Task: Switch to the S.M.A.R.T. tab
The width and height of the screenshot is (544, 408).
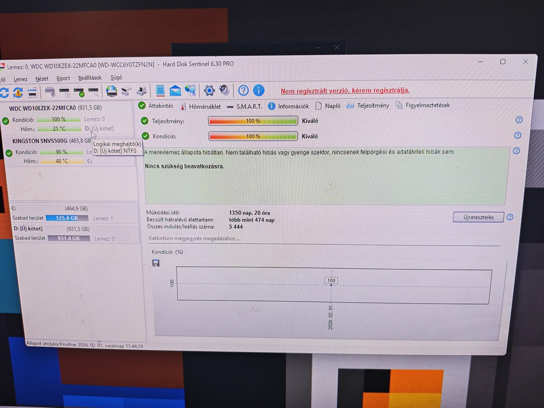Action: [x=245, y=106]
